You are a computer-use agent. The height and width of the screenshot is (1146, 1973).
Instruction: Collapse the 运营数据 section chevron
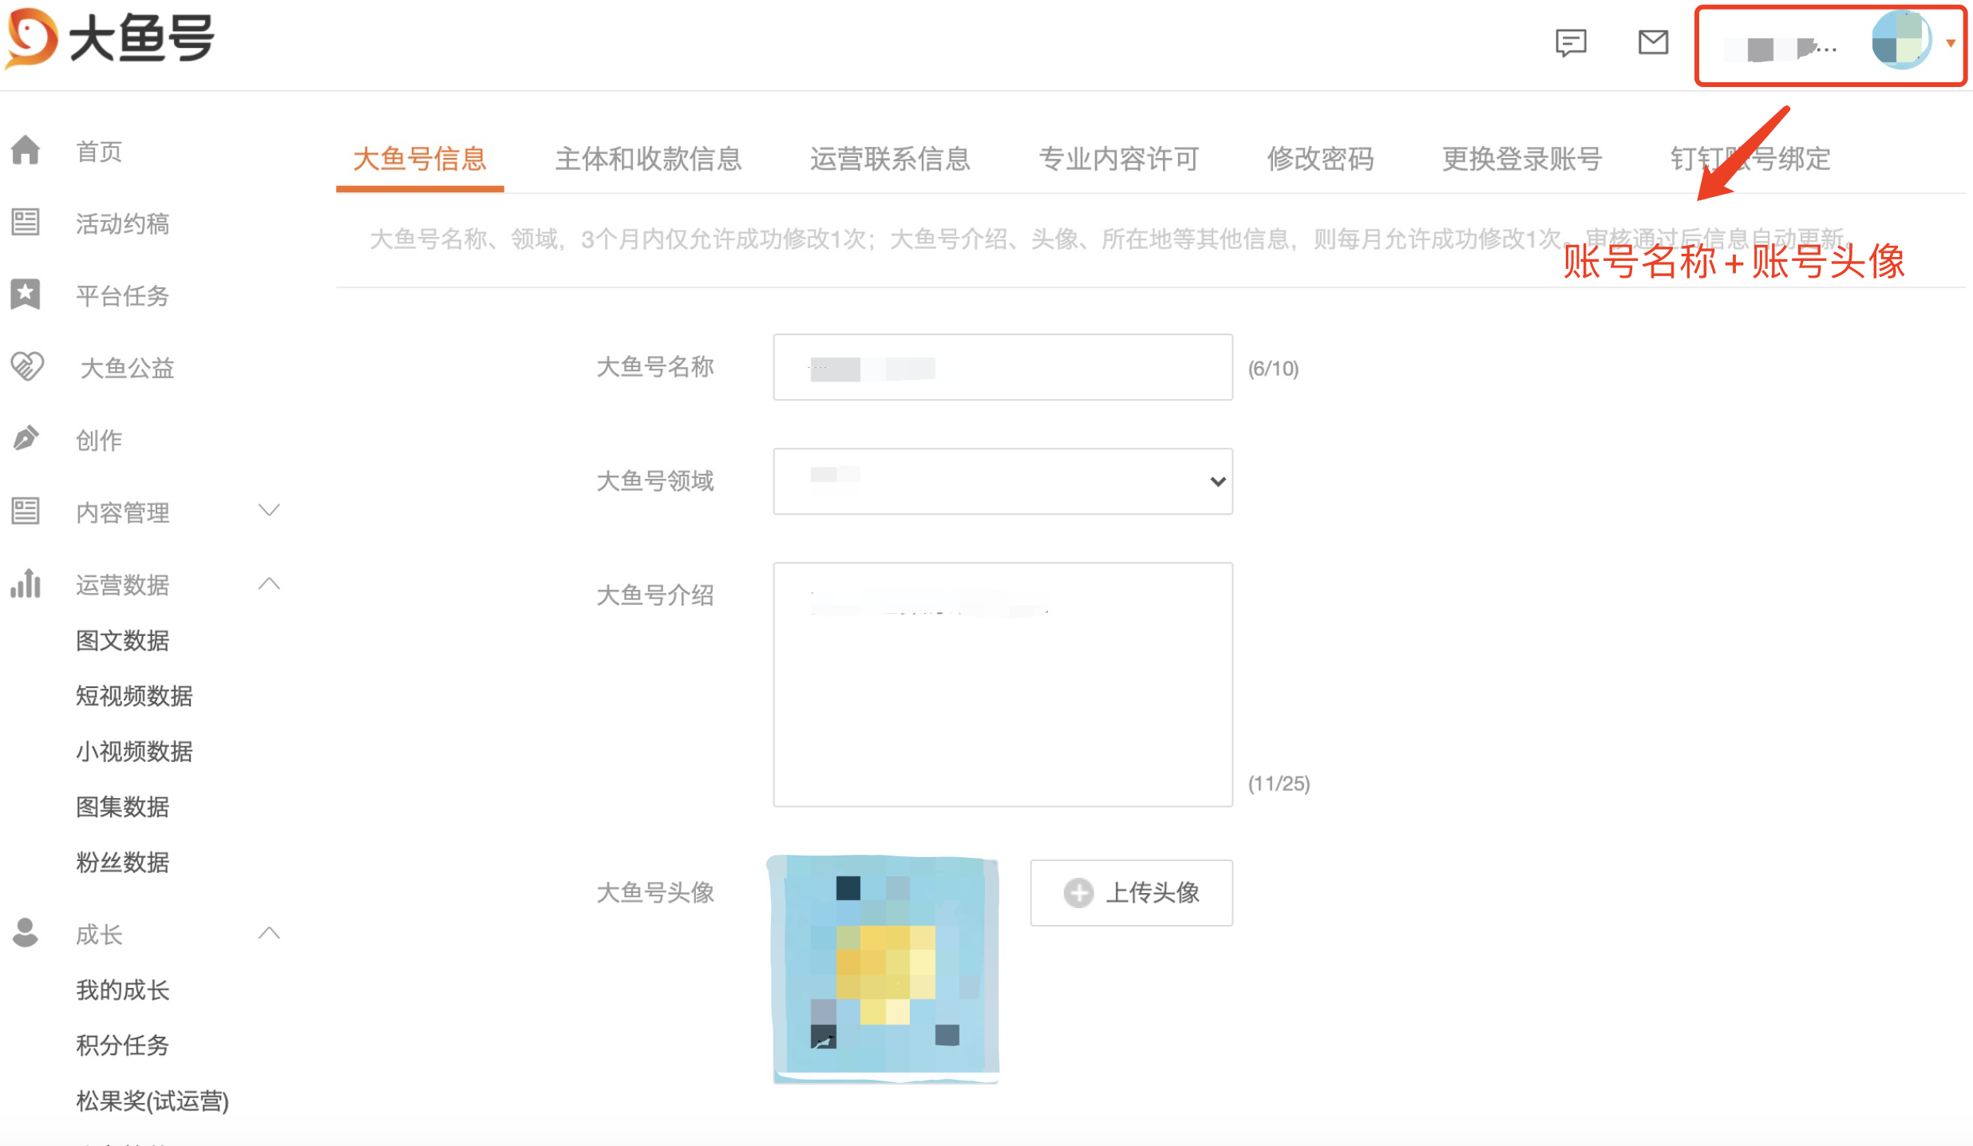(270, 583)
